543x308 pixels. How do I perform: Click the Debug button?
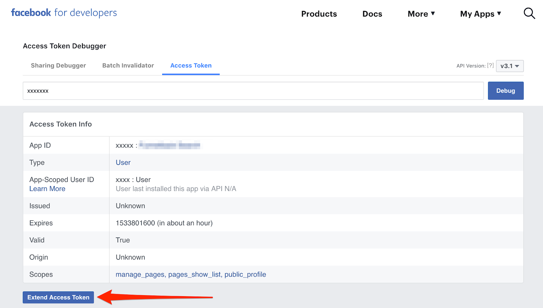506,91
